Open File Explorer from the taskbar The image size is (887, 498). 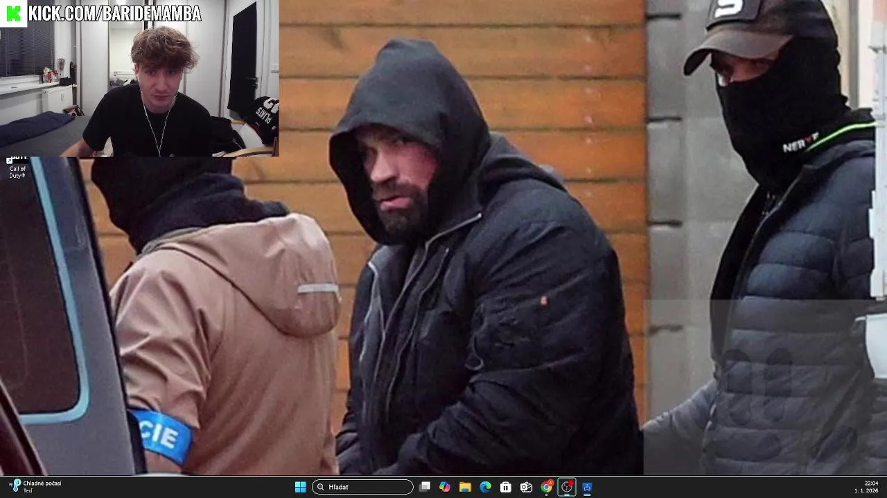pyautogui.click(x=465, y=487)
